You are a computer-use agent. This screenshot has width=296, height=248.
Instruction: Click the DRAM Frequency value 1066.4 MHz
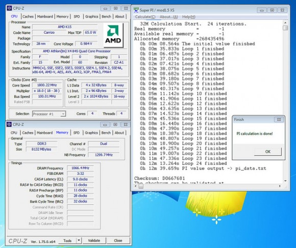click(x=80, y=168)
